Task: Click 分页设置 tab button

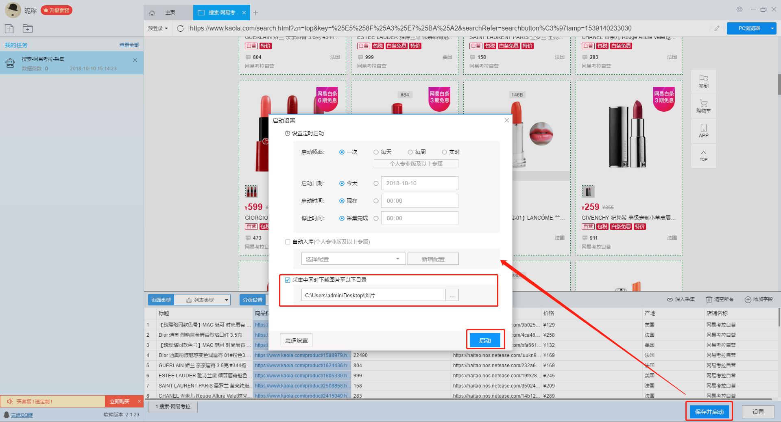Action: coord(252,300)
